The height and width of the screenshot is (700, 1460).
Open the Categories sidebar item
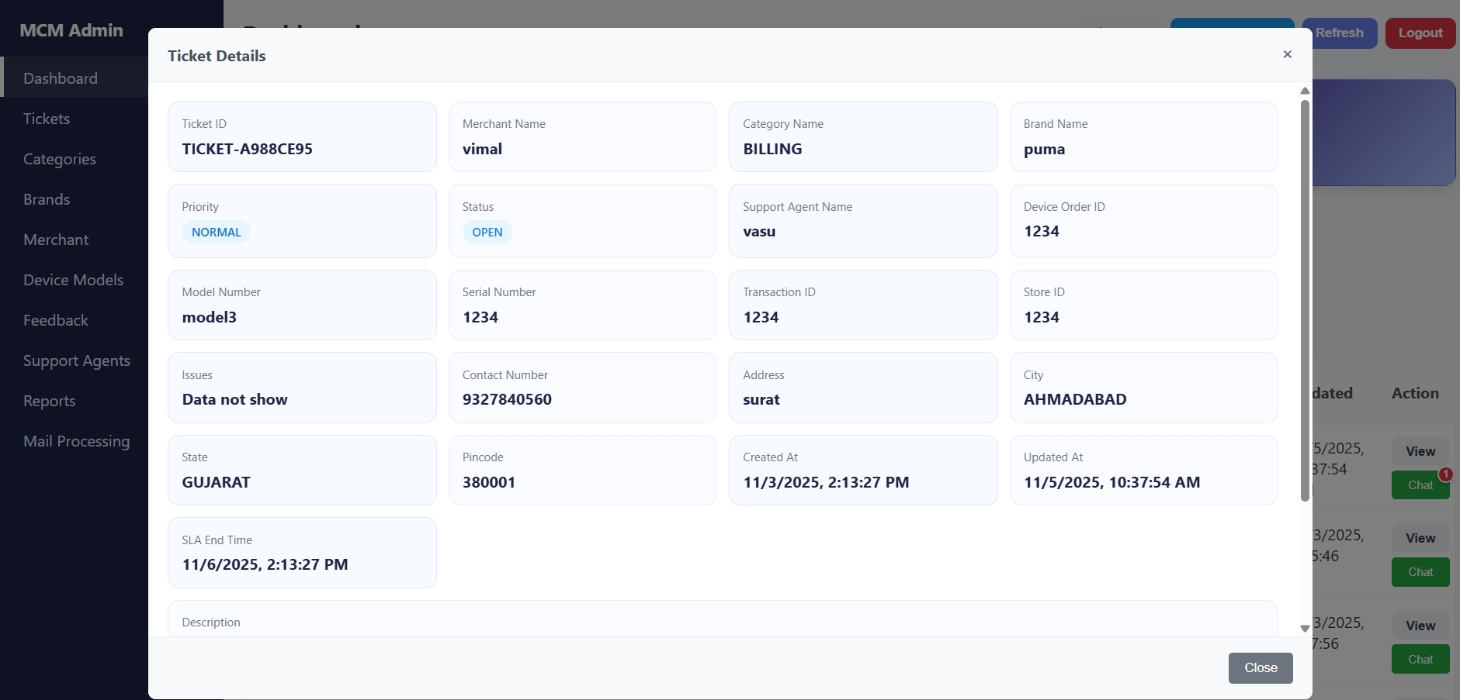60,159
